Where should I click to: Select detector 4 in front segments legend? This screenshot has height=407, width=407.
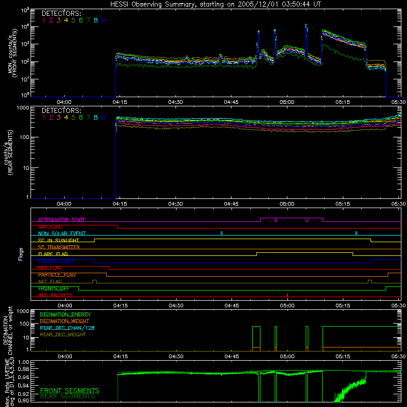pos(66,20)
